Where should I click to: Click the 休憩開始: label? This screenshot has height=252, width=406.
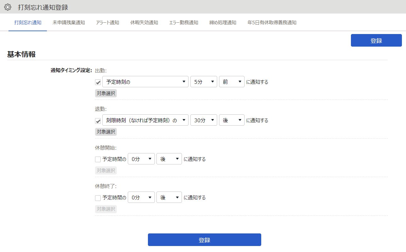click(106, 147)
